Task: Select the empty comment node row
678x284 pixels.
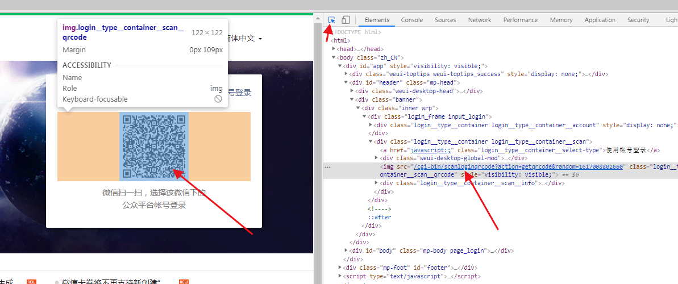Action: pos(379,209)
